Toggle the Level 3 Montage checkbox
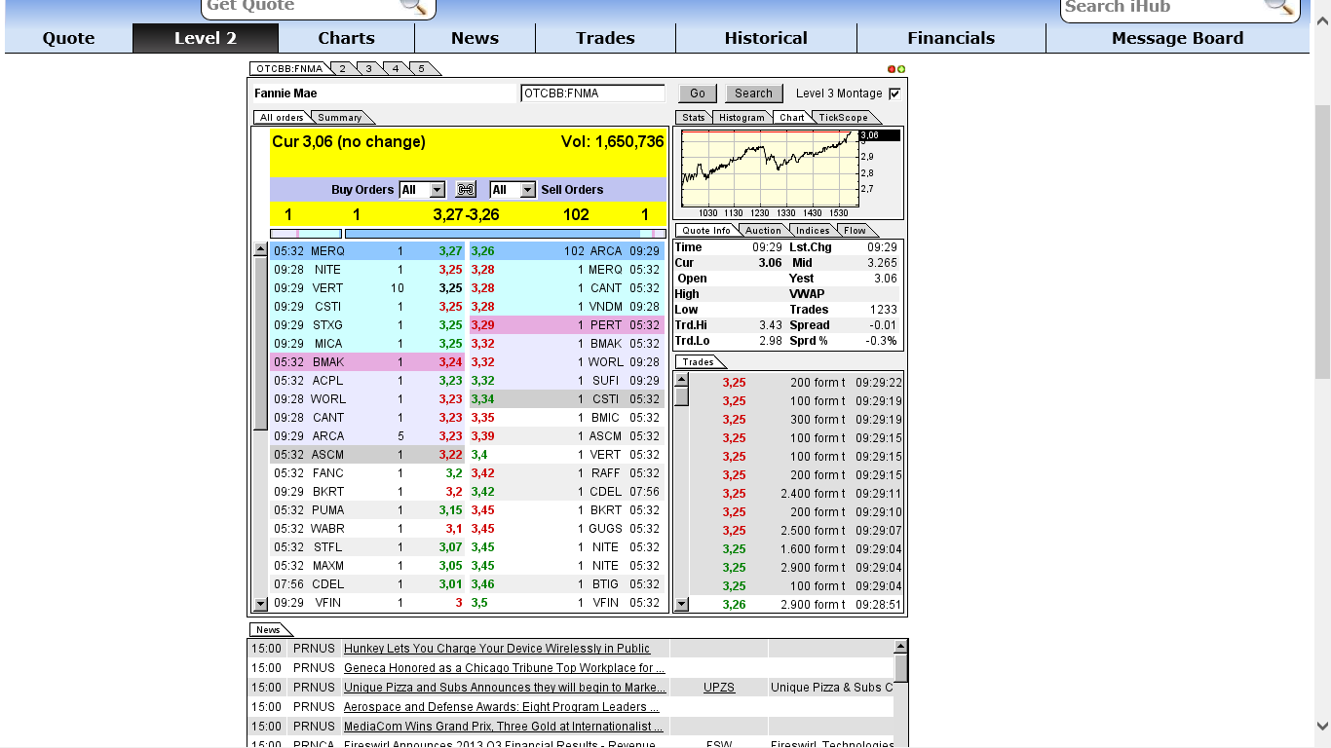The height and width of the screenshot is (748, 1331). (895, 93)
